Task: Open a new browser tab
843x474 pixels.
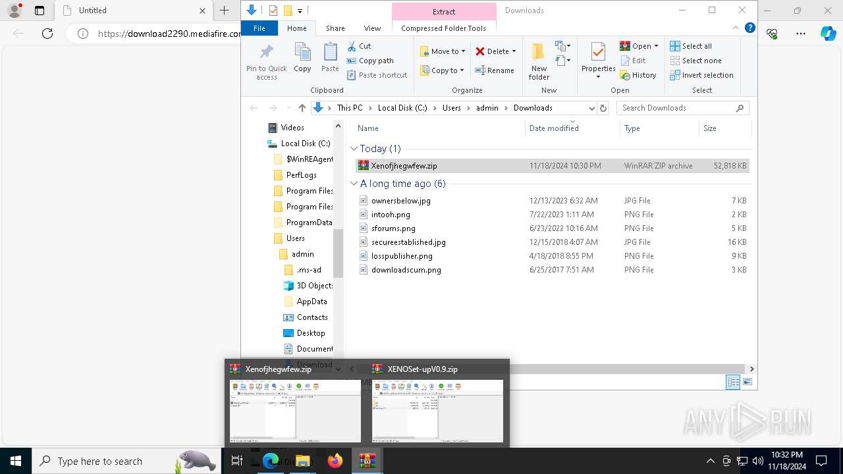Action: 225,11
